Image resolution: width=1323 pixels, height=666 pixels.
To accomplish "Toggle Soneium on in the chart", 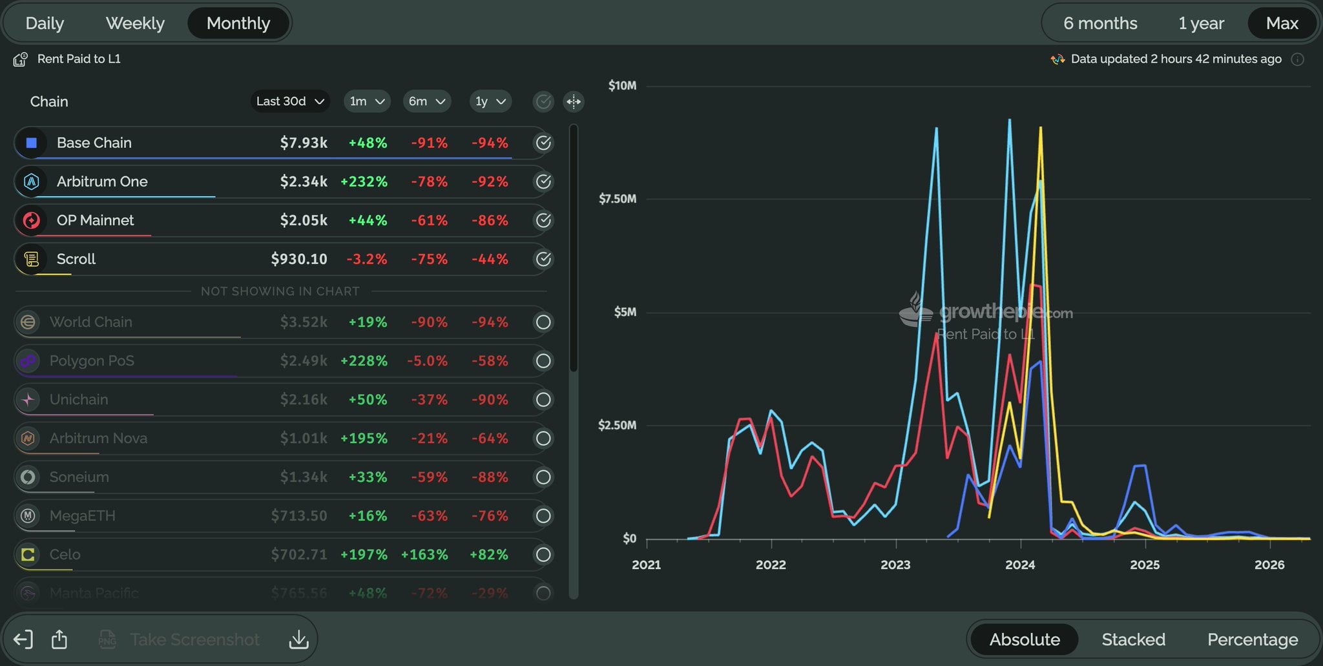I will (x=544, y=477).
